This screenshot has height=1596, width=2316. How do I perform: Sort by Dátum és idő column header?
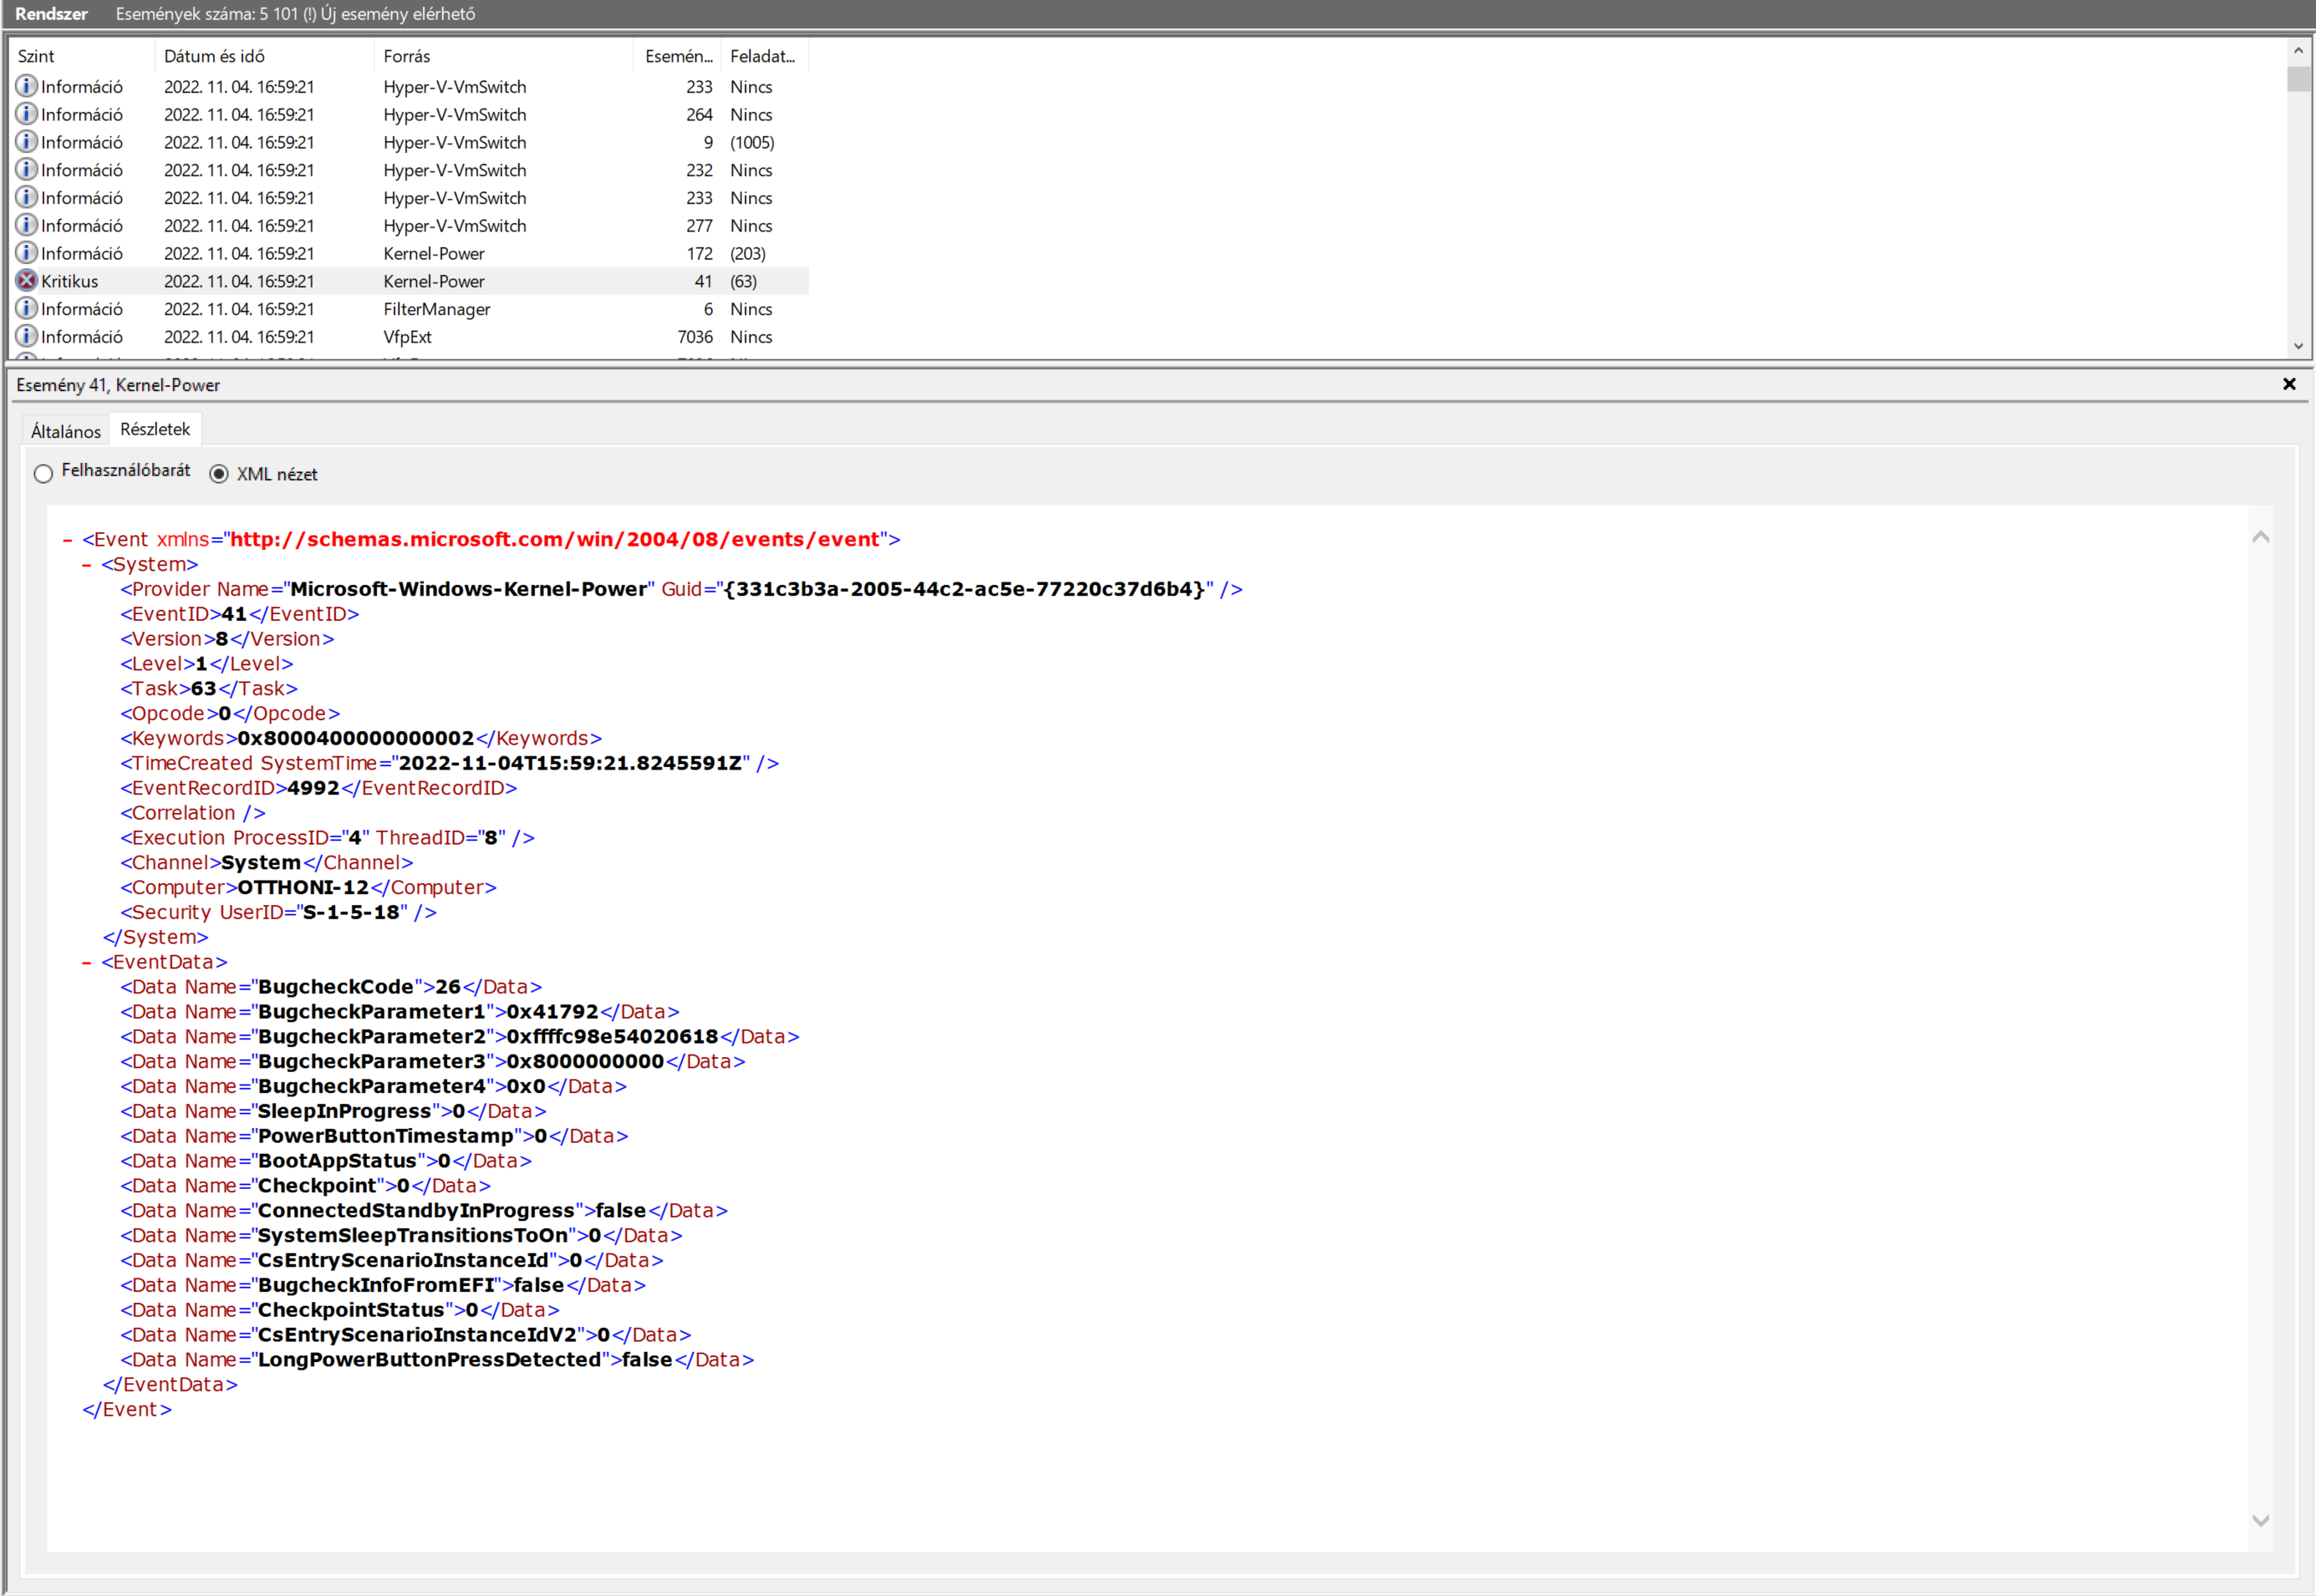pyautogui.click(x=214, y=56)
